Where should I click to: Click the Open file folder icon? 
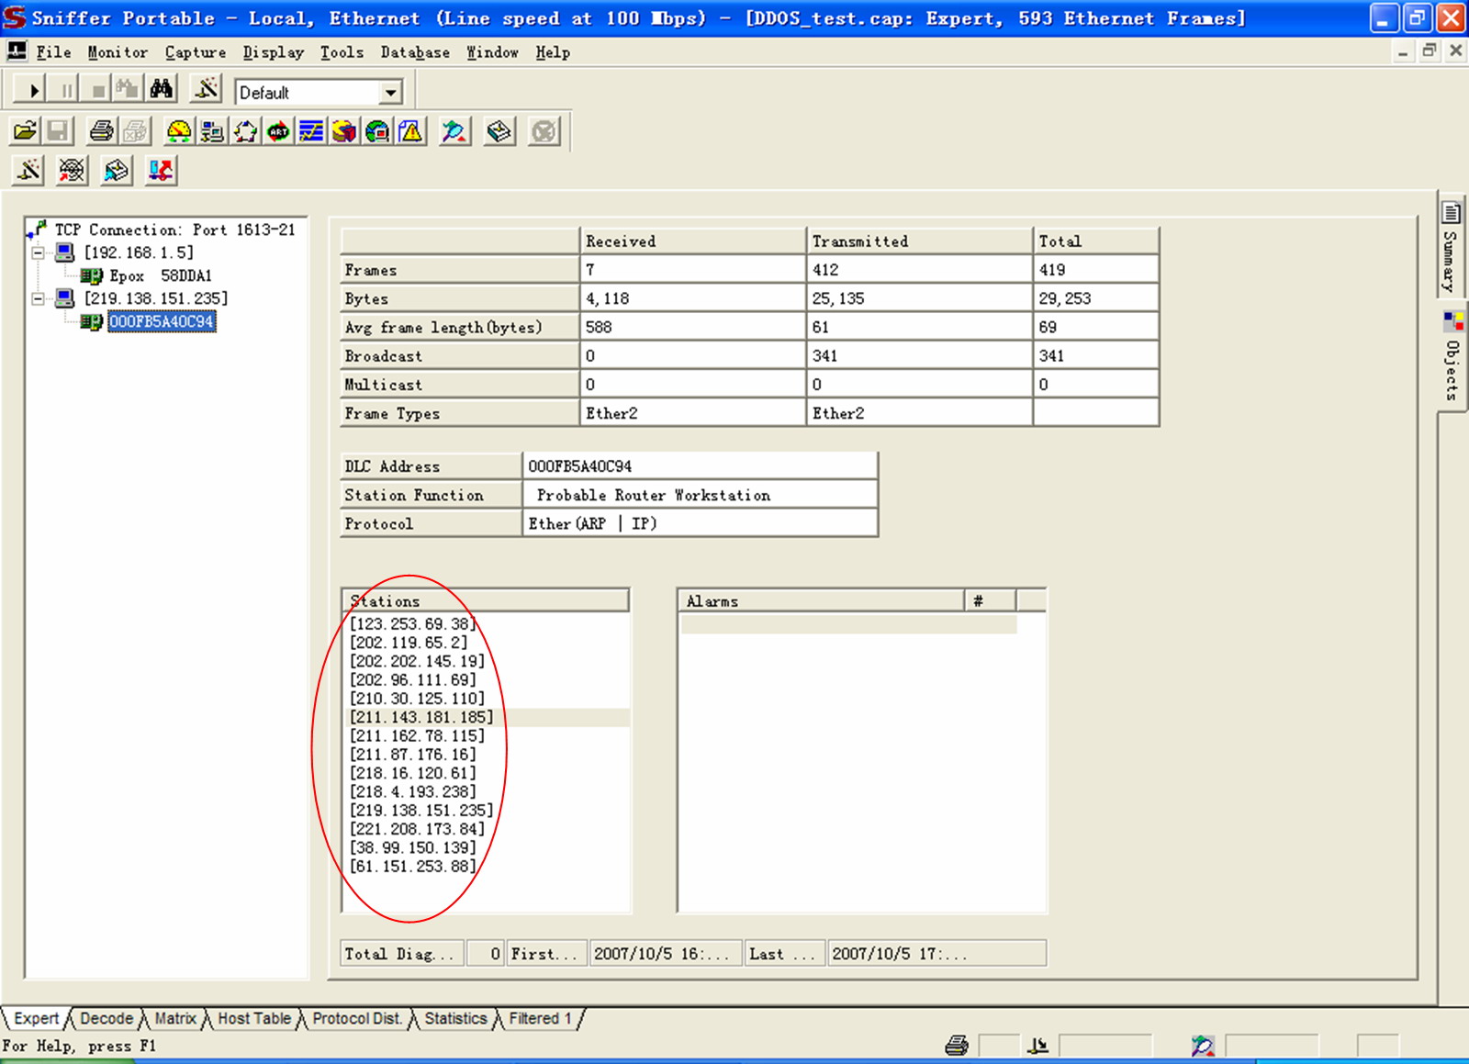tap(25, 132)
